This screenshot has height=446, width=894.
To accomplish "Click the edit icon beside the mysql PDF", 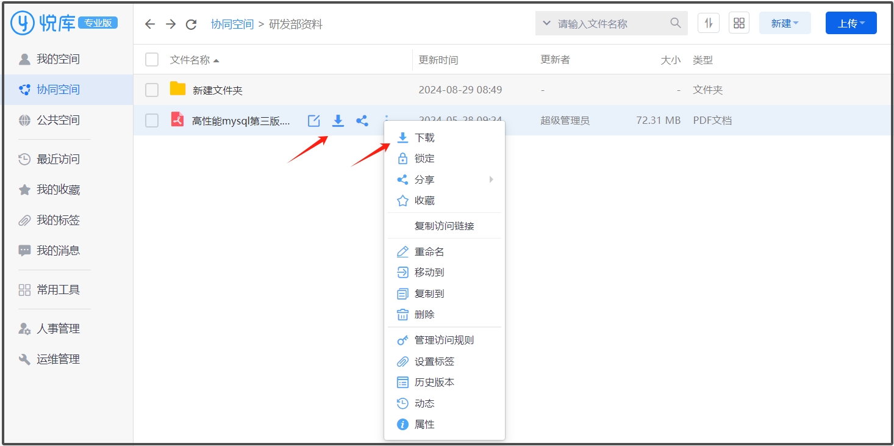I will 313,121.
